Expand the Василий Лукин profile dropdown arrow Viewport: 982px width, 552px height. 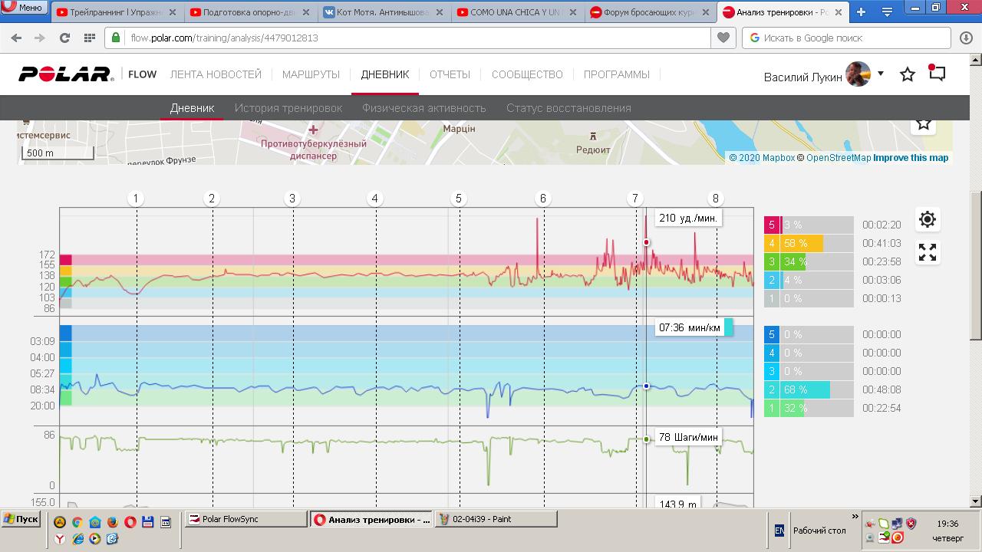881,74
